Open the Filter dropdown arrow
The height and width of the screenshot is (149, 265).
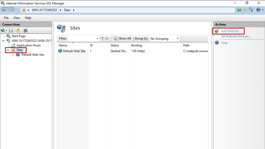pos(98,39)
